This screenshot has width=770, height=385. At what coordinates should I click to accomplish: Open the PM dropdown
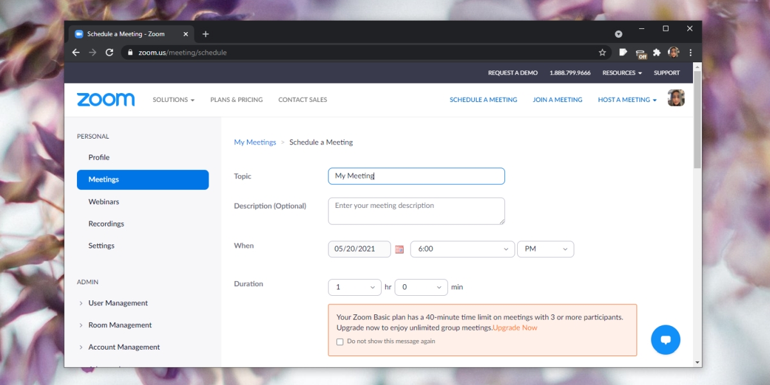tap(545, 249)
